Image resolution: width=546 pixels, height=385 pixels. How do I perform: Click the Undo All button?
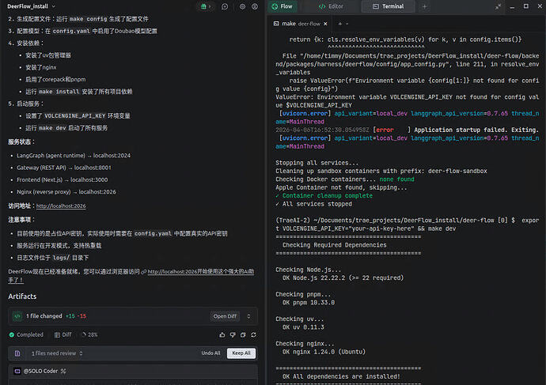210,353
